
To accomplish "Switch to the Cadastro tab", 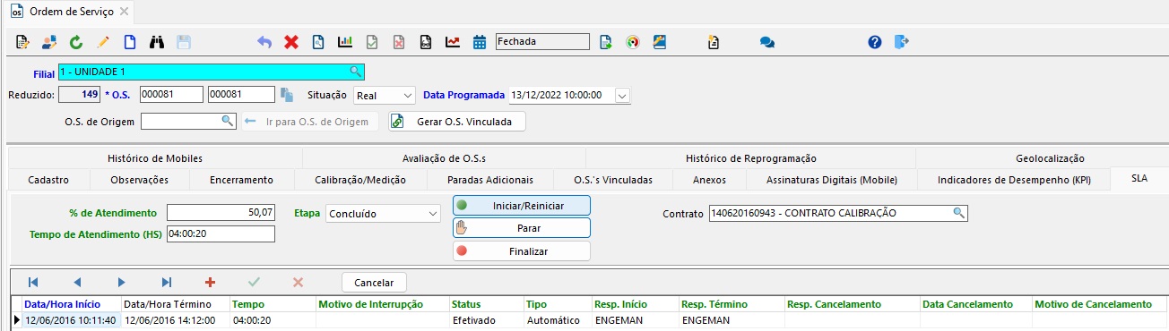I will pyautogui.click(x=48, y=180).
